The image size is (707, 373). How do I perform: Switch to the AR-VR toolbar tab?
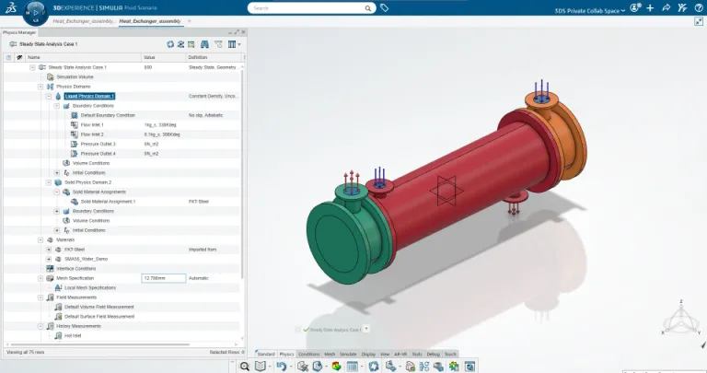click(x=400, y=354)
